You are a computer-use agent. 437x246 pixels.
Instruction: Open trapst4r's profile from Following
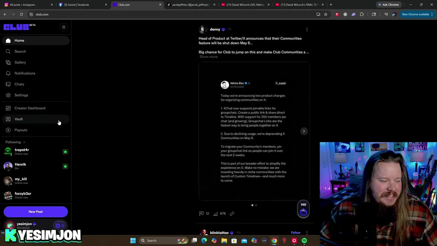pyautogui.click(x=22, y=151)
